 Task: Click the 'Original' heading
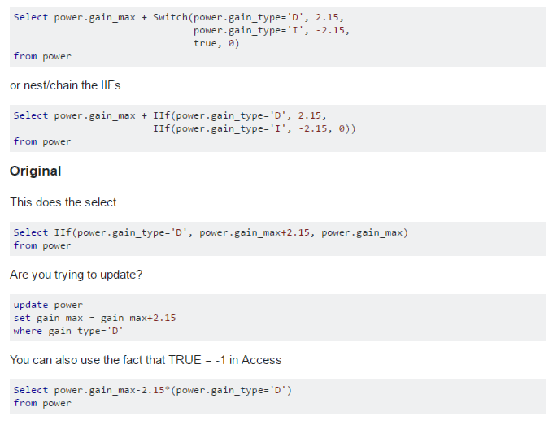tap(35, 171)
